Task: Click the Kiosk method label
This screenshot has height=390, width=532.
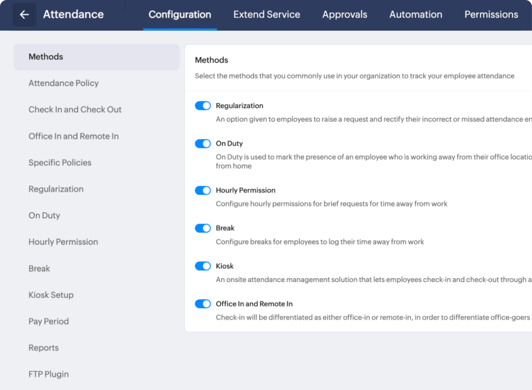Action: click(x=225, y=266)
